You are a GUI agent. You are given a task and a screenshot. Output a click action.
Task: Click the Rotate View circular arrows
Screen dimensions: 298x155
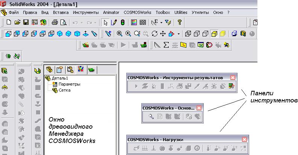click(x=154, y=34)
